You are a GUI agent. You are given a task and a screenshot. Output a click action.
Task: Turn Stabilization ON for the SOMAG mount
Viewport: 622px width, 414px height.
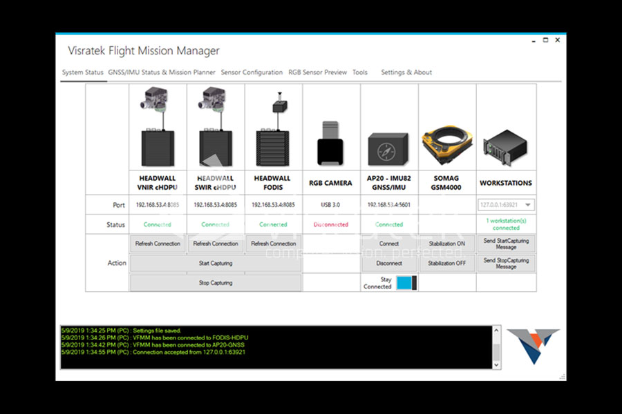(x=446, y=244)
